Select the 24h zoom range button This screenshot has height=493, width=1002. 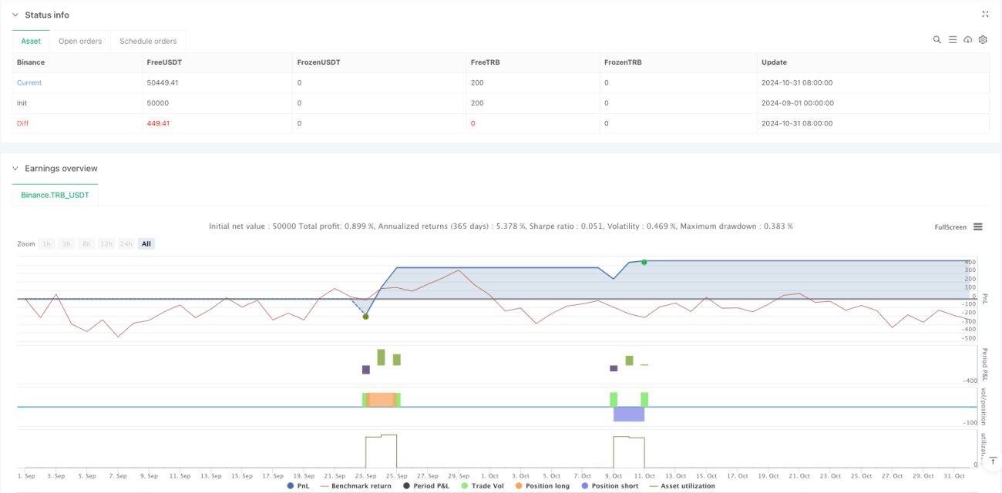[x=126, y=243]
